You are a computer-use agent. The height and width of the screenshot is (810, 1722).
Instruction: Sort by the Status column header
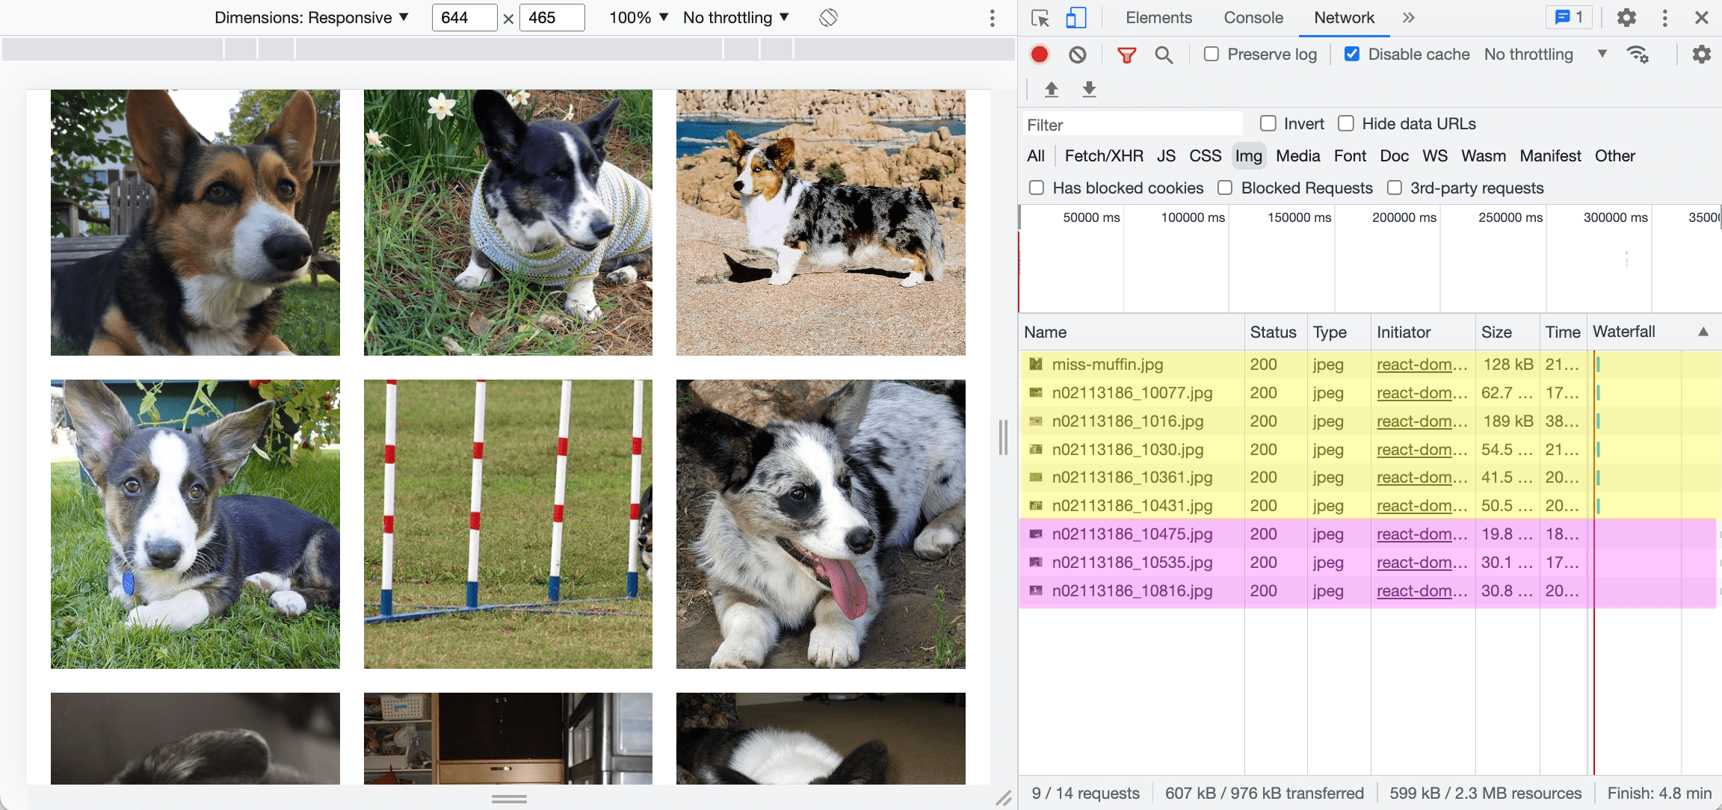pyautogui.click(x=1275, y=333)
